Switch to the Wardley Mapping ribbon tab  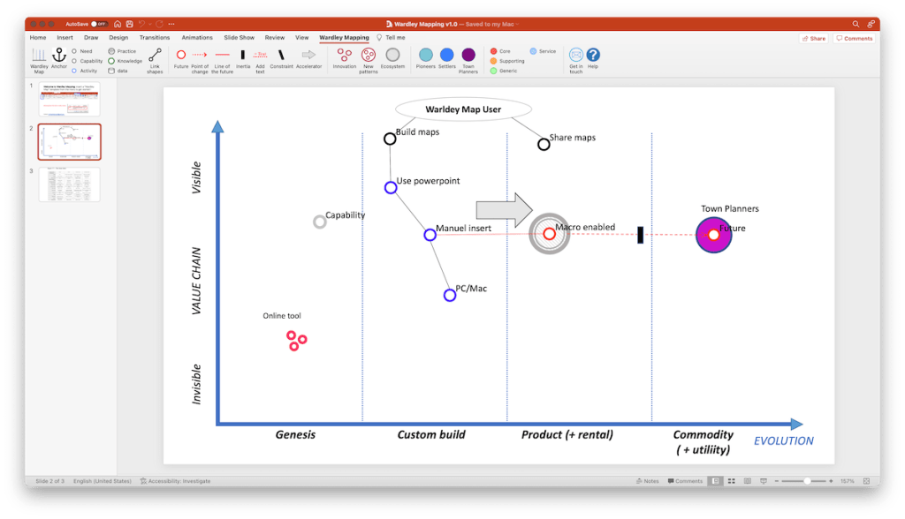click(x=343, y=37)
